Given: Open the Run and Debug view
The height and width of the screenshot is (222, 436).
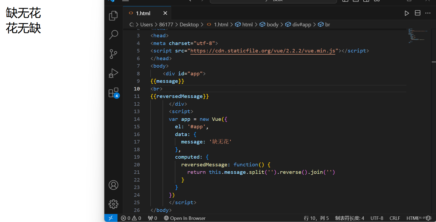Looking at the screenshot, I should point(113,73).
